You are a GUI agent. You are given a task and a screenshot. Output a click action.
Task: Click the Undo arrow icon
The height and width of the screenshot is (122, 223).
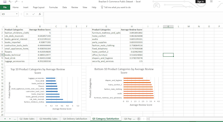[x=10, y=2]
